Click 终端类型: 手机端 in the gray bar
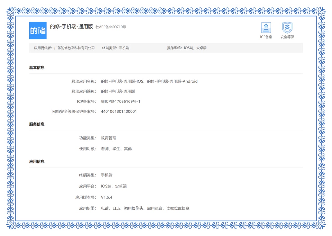Viewport: 332px width, 236px height. coord(116,48)
